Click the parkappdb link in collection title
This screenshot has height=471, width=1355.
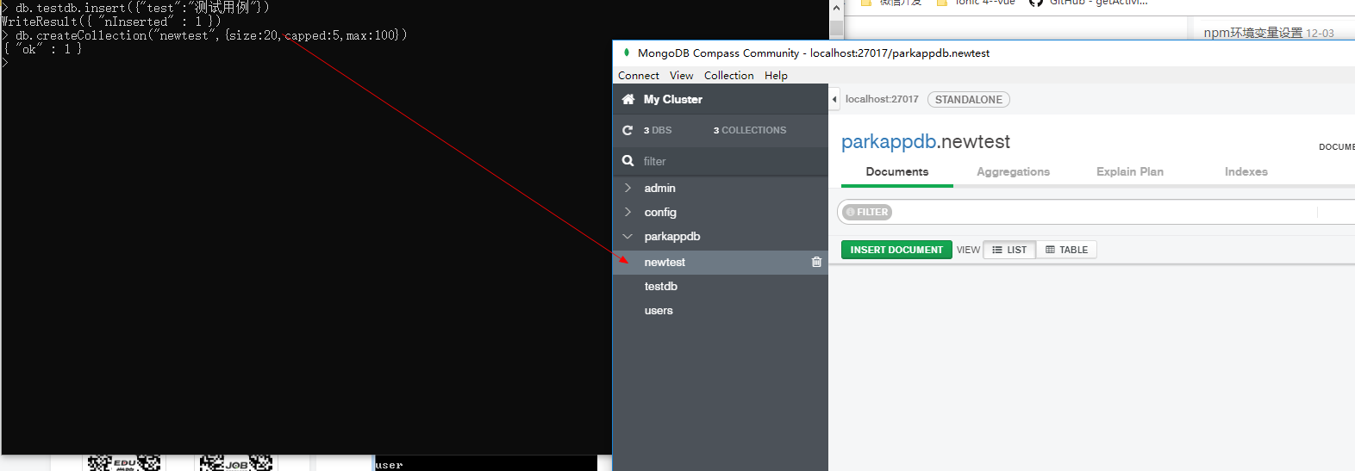pos(888,142)
